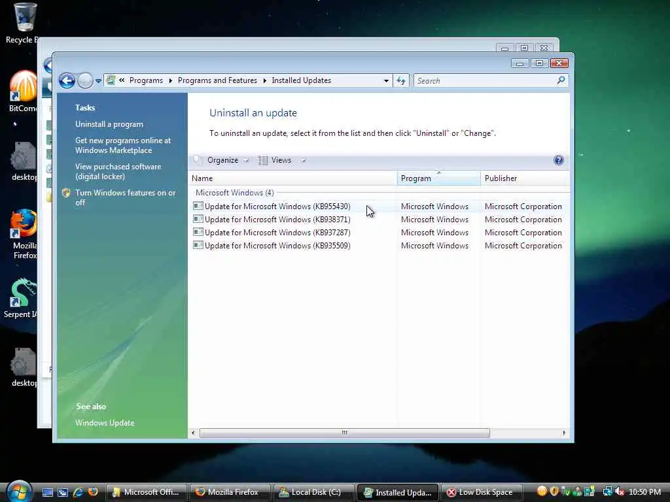
Task: Click Programs and Features breadcrumb
Action: click(217, 80)
